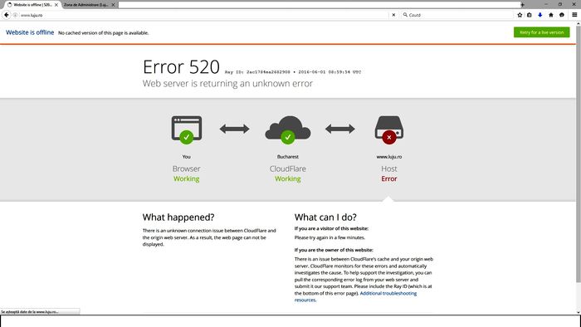Click 'Working' status under Browser

[187, 178]
